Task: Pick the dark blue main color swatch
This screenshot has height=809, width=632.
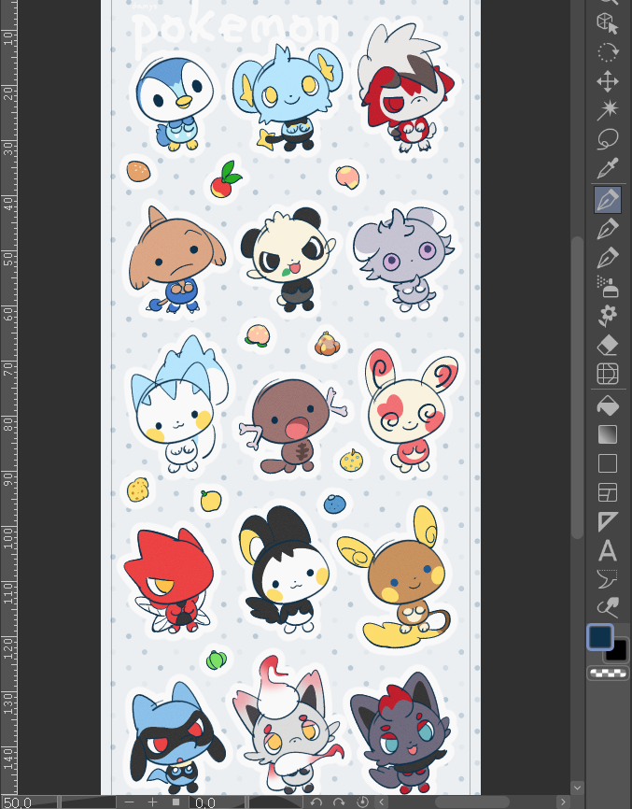Action: pos(600,637)
